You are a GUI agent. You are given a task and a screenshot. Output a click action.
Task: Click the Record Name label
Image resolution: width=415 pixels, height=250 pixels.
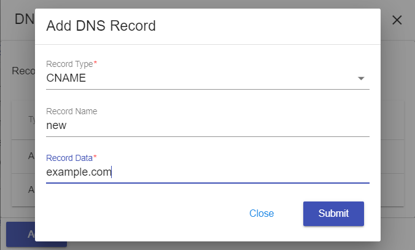pos(71,111)
